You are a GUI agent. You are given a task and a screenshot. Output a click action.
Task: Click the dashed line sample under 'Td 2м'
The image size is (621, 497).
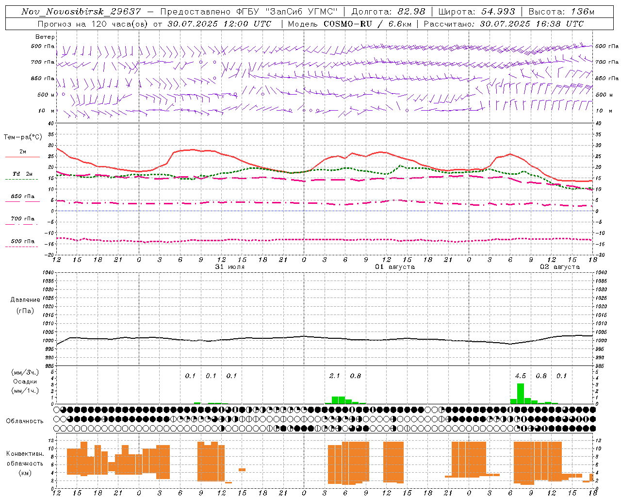click(x=22, y=180)
